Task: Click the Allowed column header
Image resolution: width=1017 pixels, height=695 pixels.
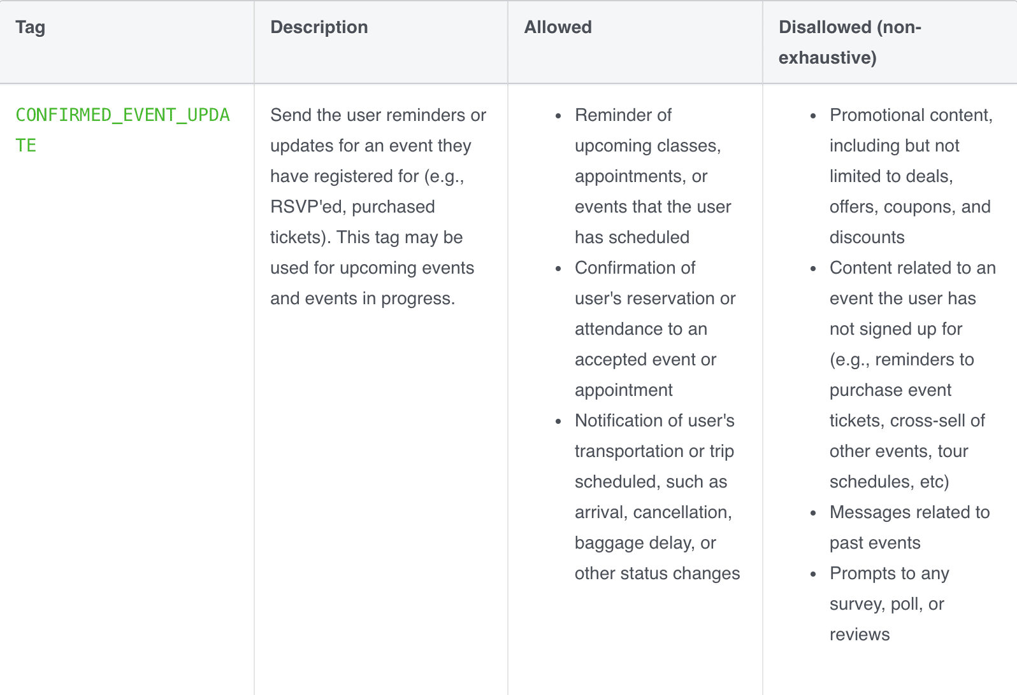Action: (558, 27)
